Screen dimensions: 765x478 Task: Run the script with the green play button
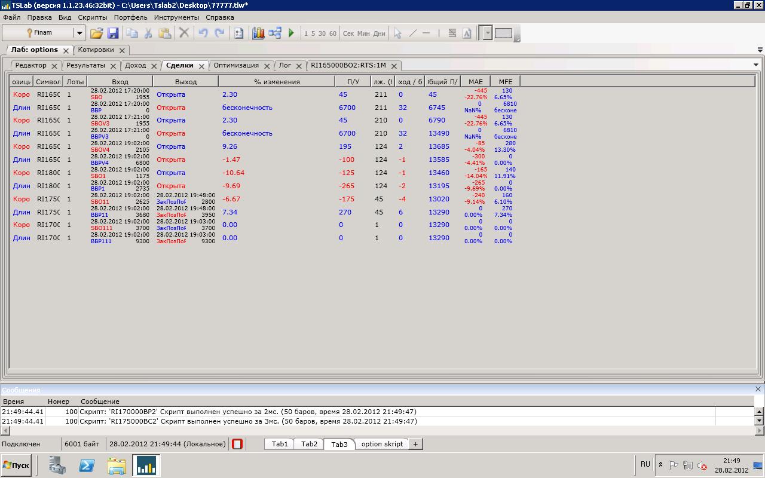pyautogui.click(x=291, y=33)
